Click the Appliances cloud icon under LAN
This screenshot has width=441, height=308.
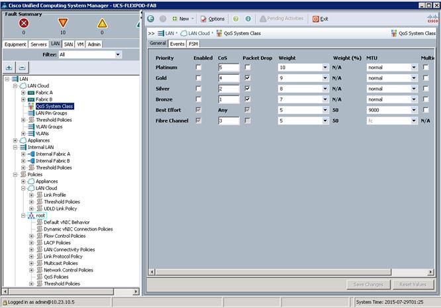(x=23, y=140)
